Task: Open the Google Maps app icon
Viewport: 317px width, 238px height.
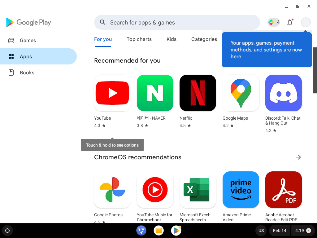Action: pos(241,93)
